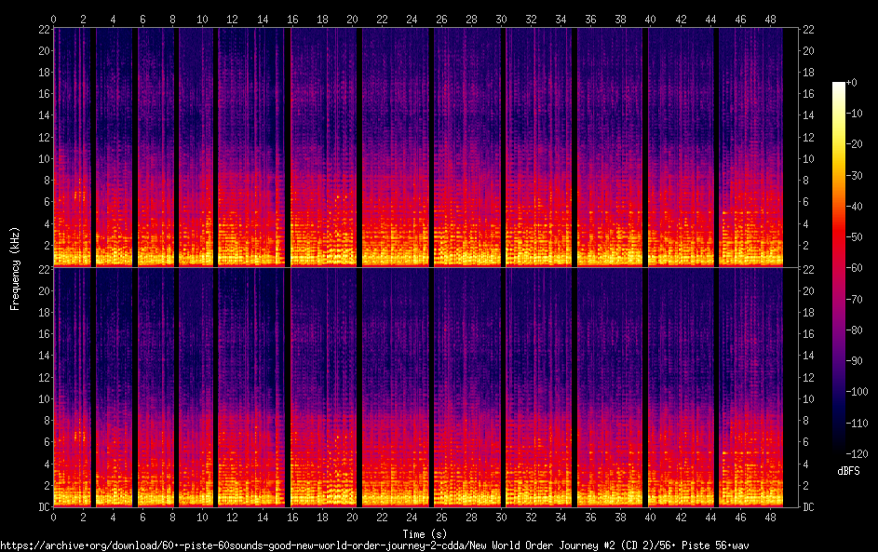Click the "-120" colorbar label
Screen dimensions: 878x552
click(857, 454)
